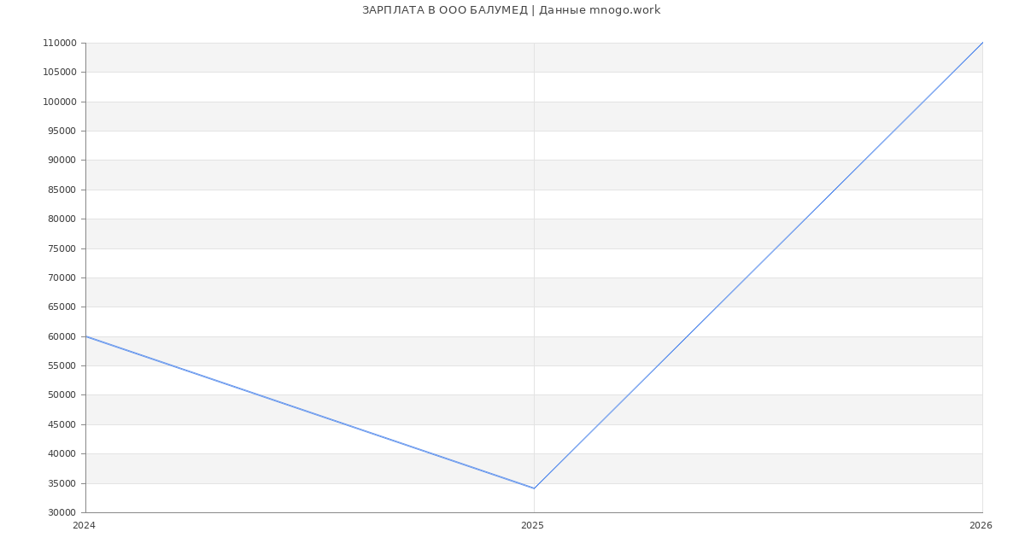Click the 2025 x-axis label
Image resolution: width=1025 pixels, height=555 pixels.
pyautogui.click(x=532, y=525)
